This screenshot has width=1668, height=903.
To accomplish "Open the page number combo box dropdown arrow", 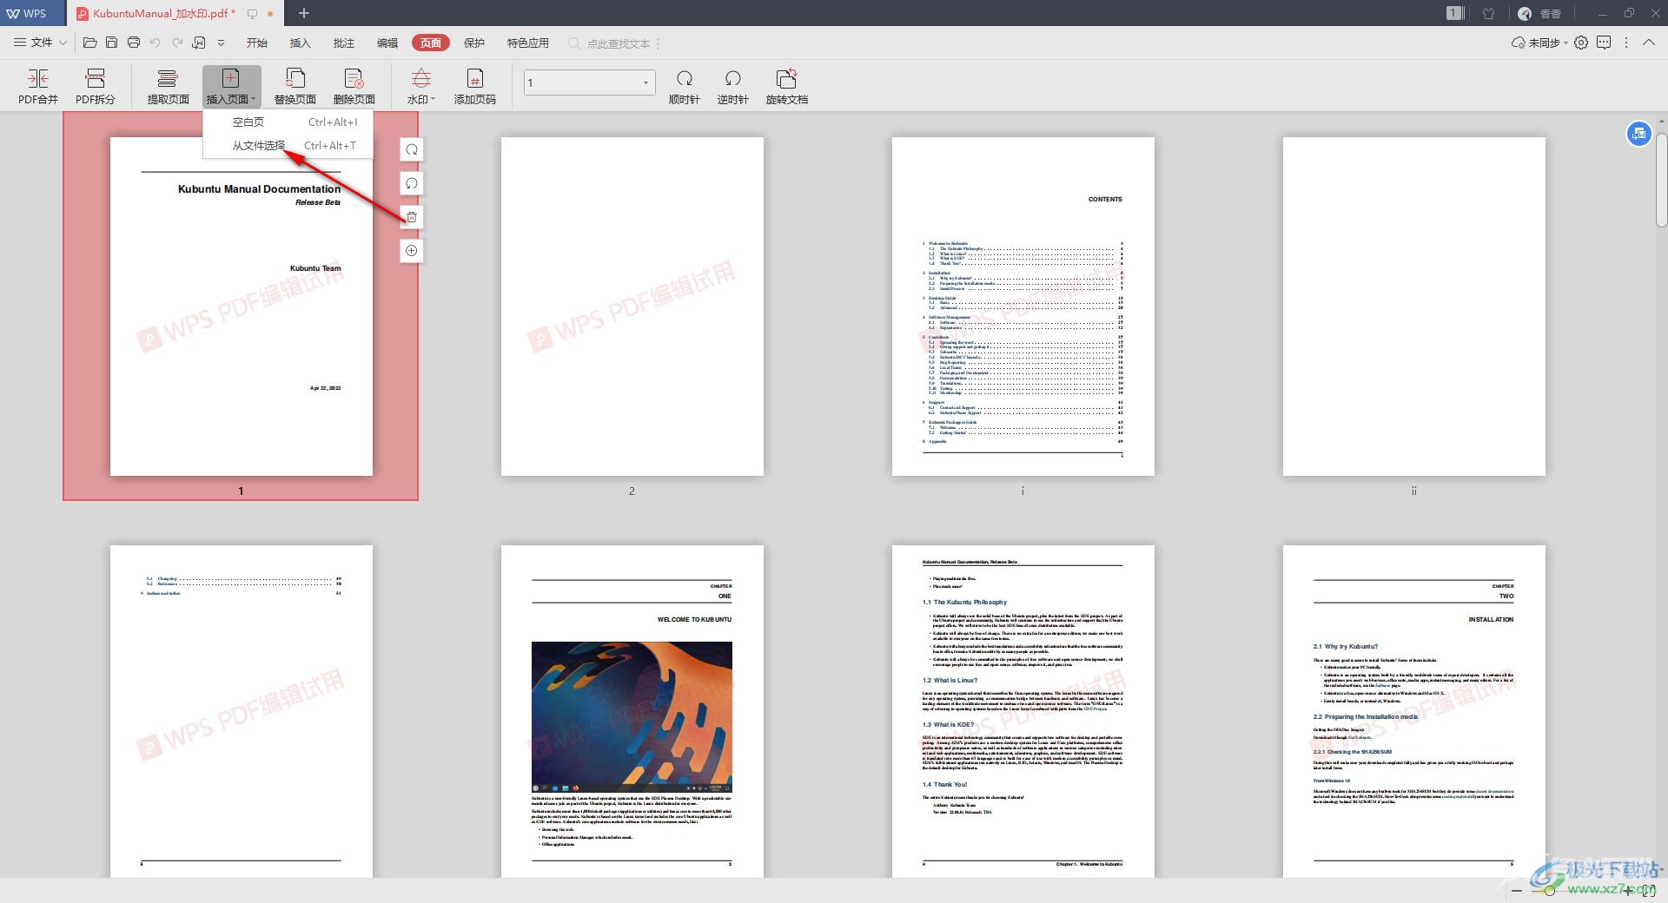I will pyautogui.click(x=645, y=82).
